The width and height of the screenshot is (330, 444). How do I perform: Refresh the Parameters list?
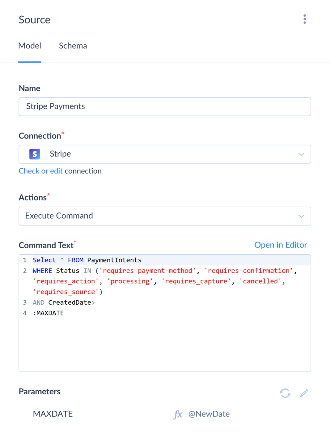point(285,393)
